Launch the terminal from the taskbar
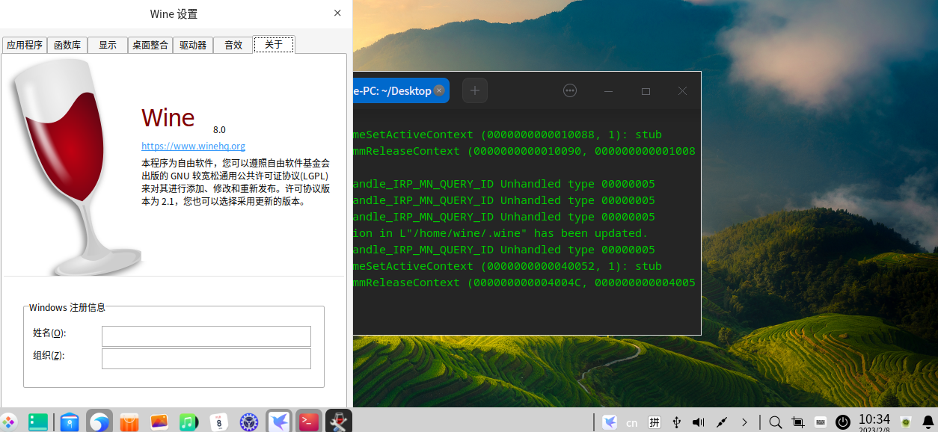 (x=308, y=422)
